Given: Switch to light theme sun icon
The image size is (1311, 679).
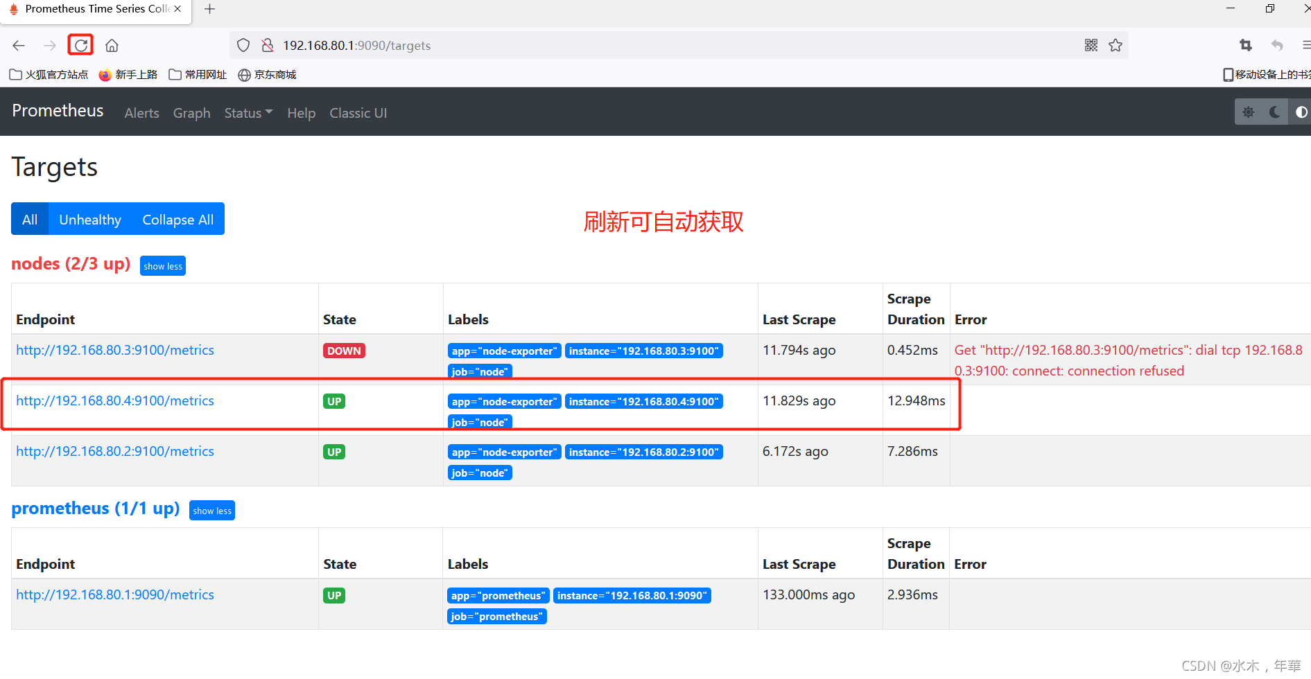Looking at the screenshot, I should point(1249,112).
